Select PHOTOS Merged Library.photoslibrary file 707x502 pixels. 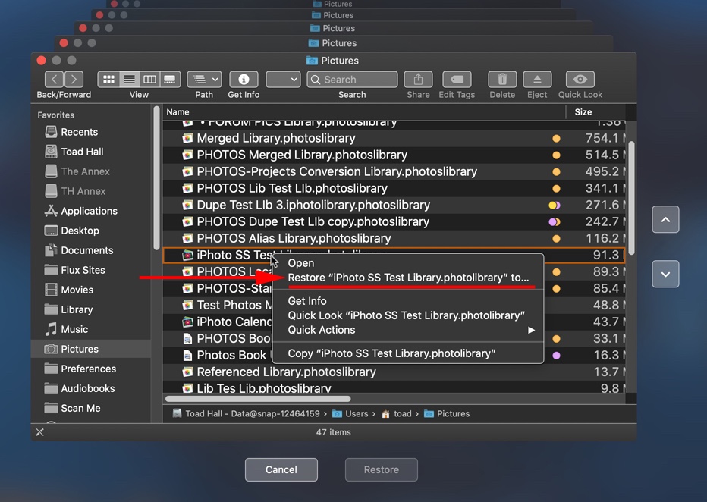(x=394, y=155)
